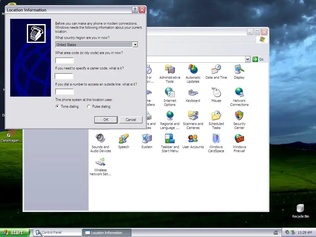Cancel the Location Information dialog
The image size is (316, 237).
pos(131,120)
